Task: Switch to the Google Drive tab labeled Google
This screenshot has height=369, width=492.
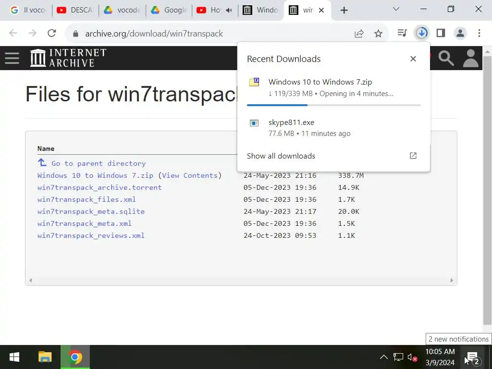Action: point(169,10)
